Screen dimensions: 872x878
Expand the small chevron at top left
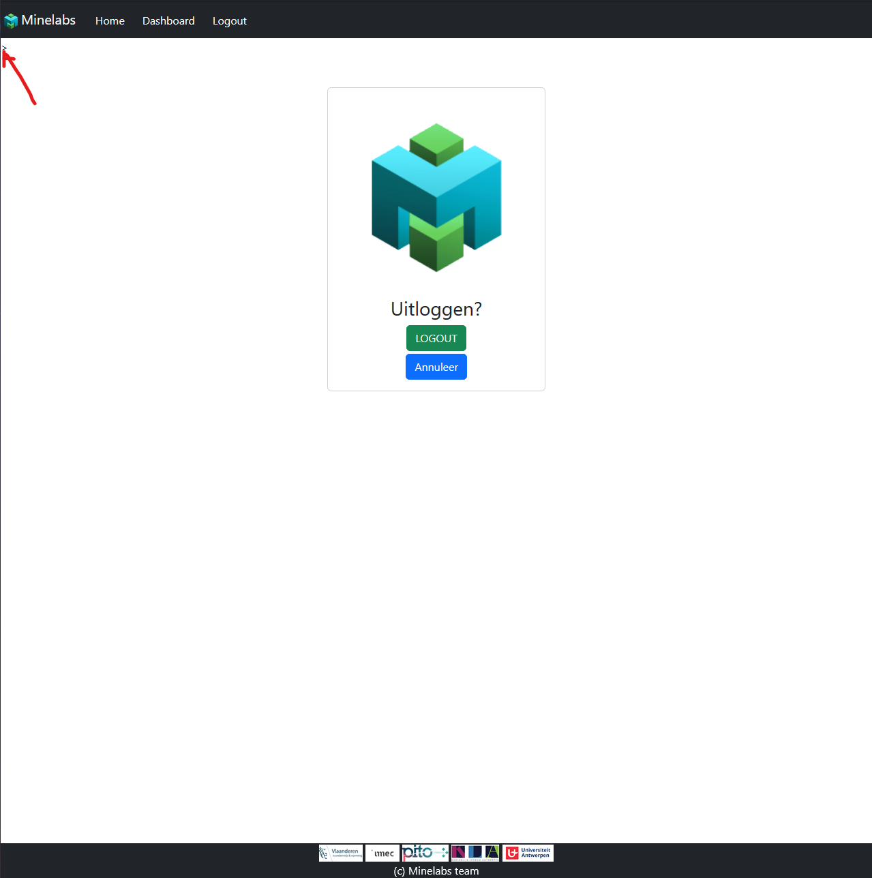click(x=4, y=46)
